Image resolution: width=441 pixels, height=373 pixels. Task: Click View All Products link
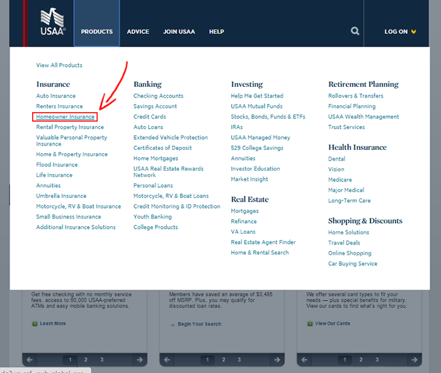coord(59,66)
